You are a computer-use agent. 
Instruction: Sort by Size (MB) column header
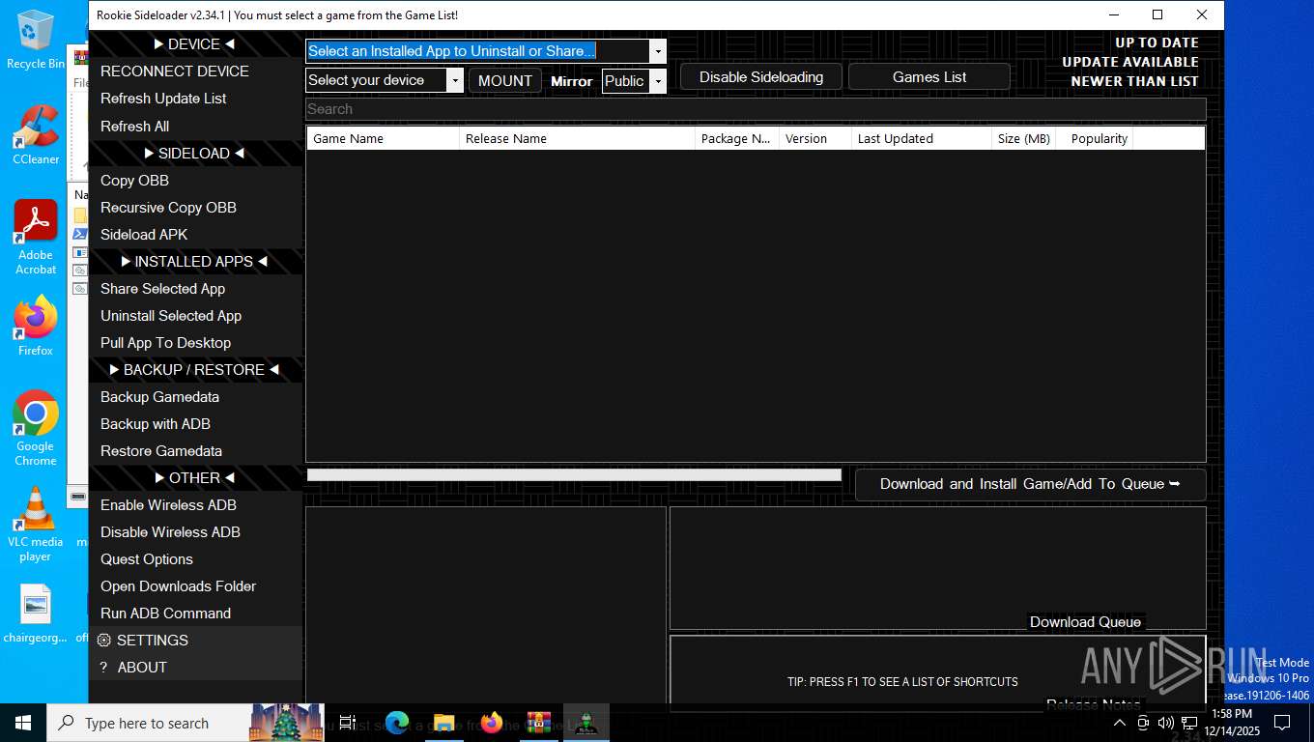click(1023, 138)
